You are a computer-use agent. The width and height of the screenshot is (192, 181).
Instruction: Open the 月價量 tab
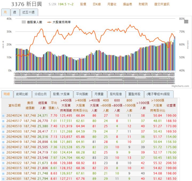click(99, 94)
